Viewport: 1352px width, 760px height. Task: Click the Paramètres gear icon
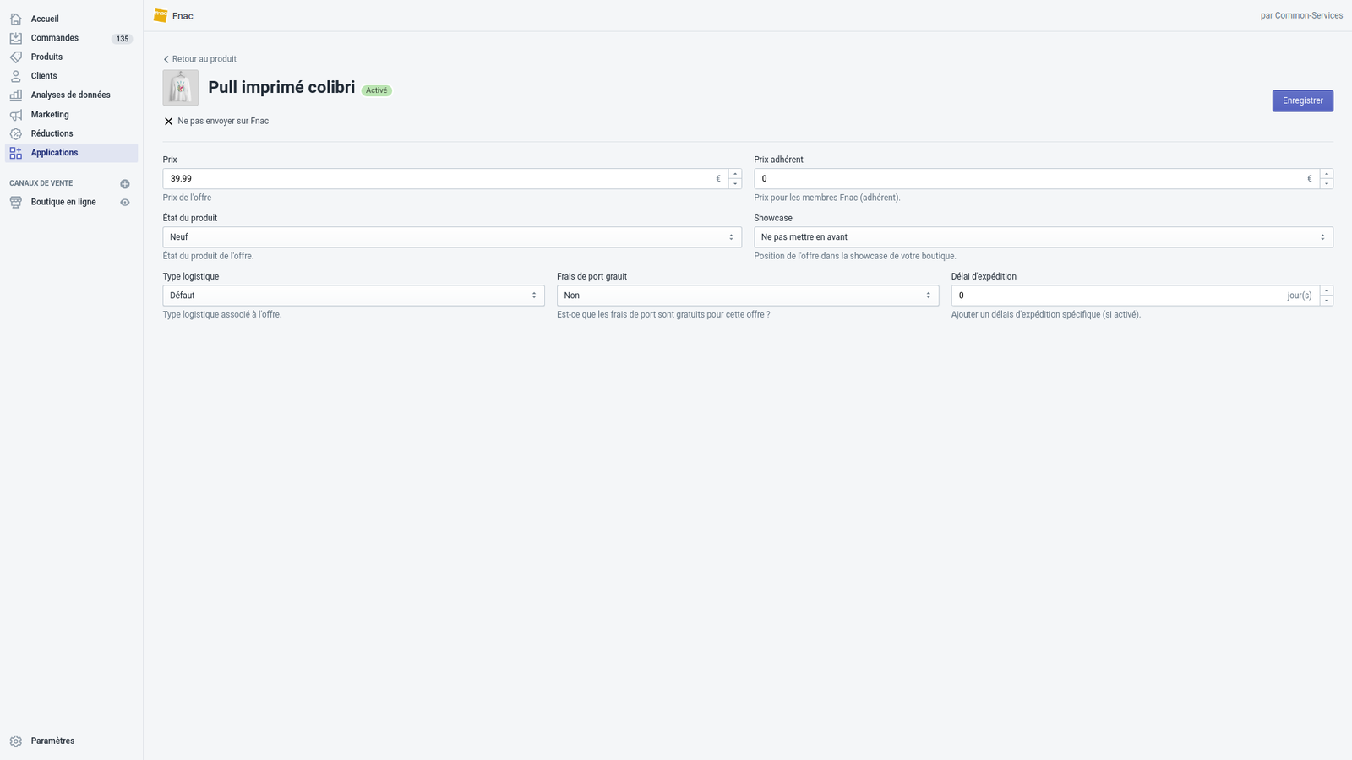point(16,741)
